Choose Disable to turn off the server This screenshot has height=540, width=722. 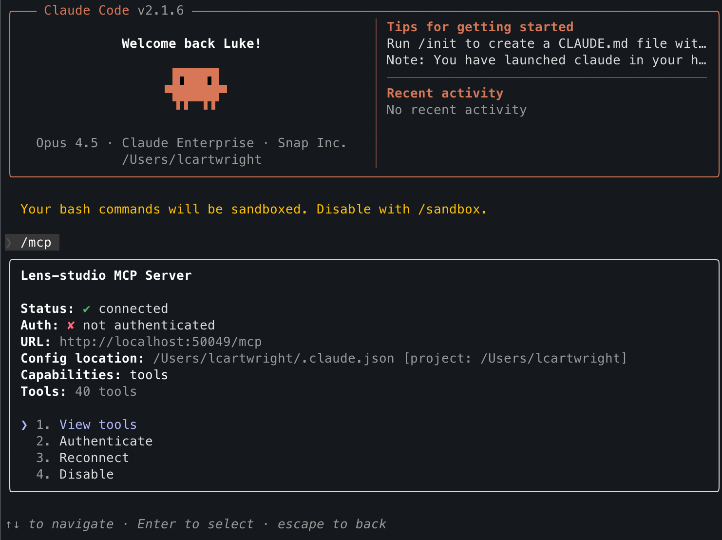point(86,475)
